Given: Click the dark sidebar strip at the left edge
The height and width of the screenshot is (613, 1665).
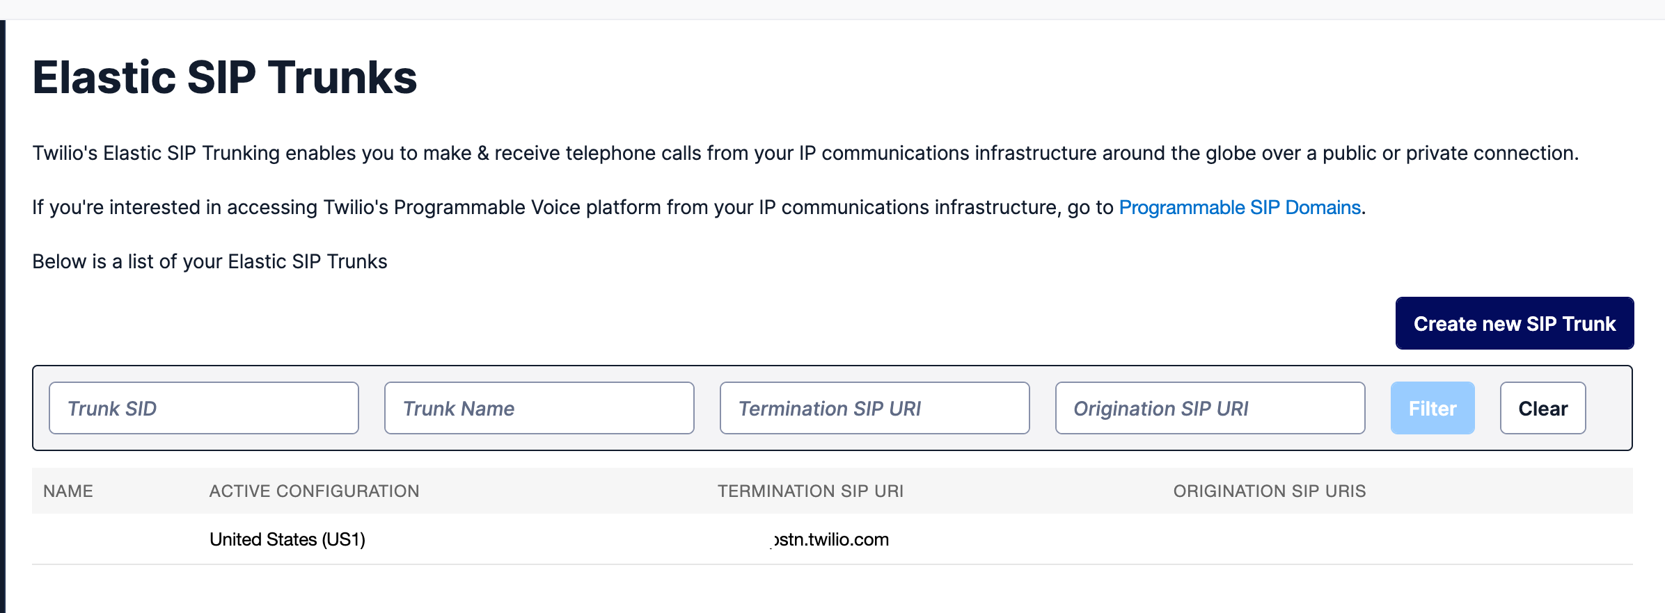Looking at the screenshot, I should (x=3, y=316).
